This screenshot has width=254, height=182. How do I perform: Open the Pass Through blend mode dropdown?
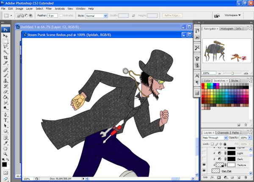pyautogui.click(x=215, y=138)
